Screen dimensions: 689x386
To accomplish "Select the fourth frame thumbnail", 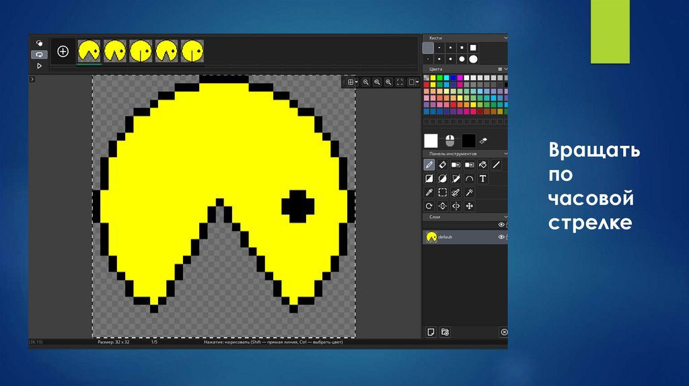I will (167, 51).
